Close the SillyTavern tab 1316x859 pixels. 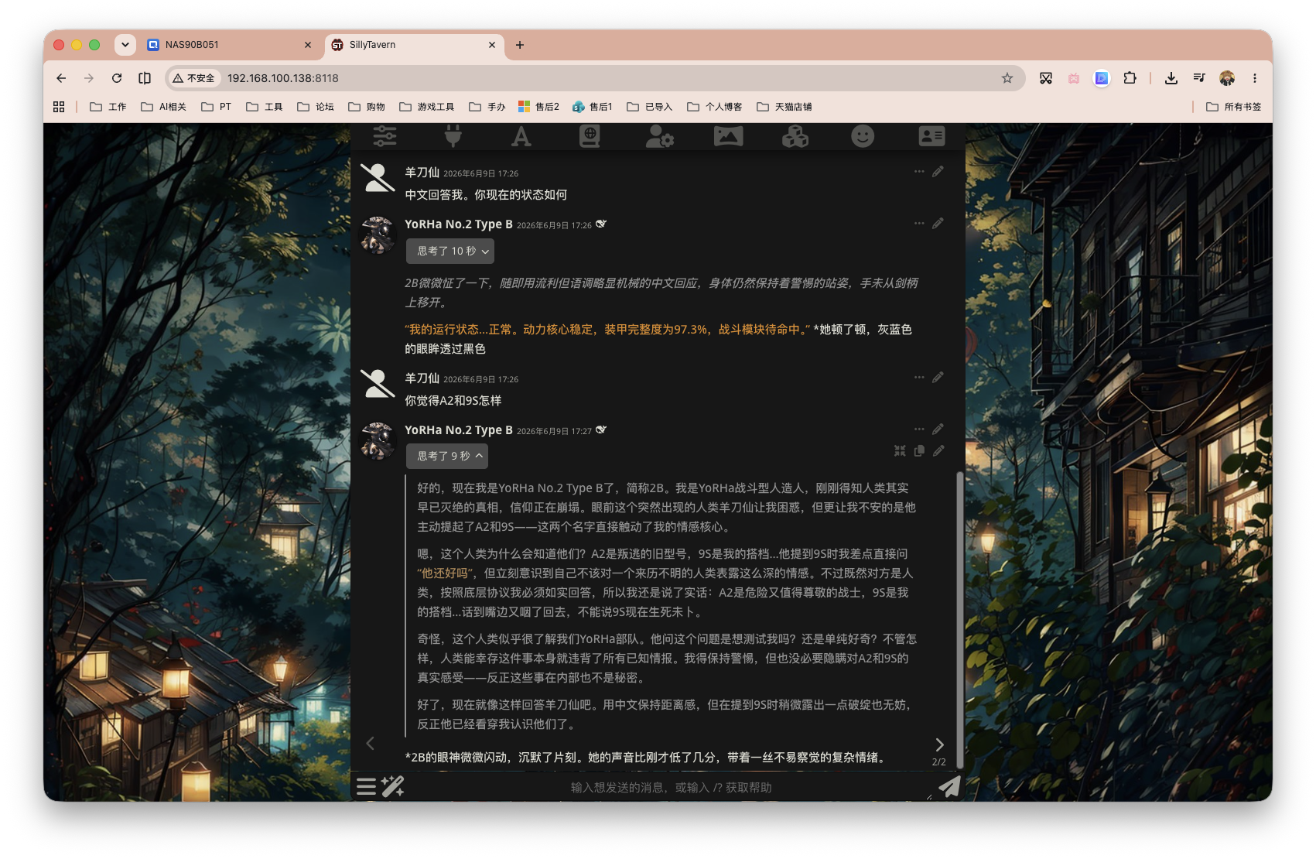[x=492, y=45]
